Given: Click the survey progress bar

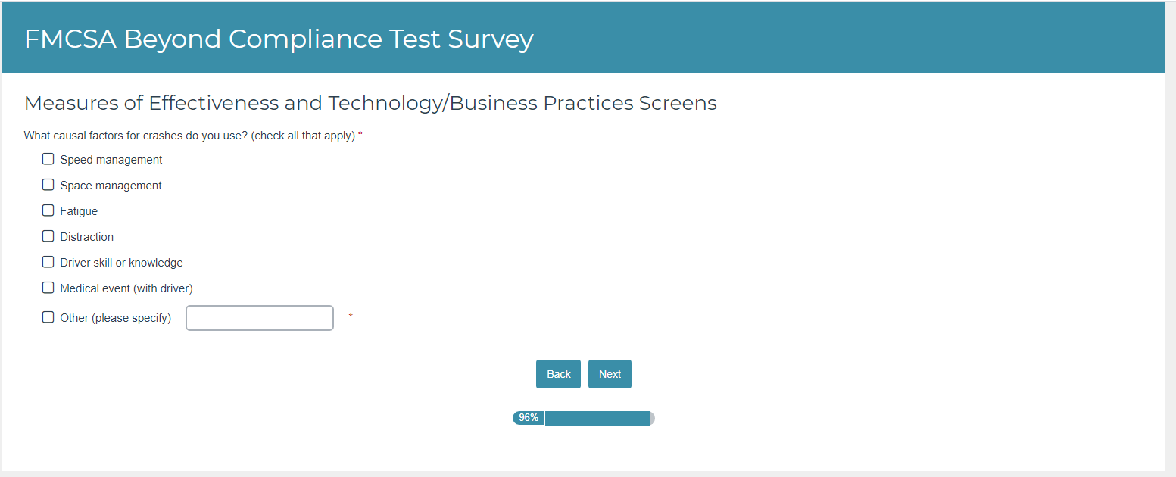Looking at the screenshot, I should [x=598, y=418].
